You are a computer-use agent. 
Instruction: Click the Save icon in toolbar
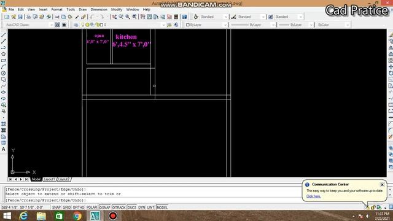click(x=20, y=17)
